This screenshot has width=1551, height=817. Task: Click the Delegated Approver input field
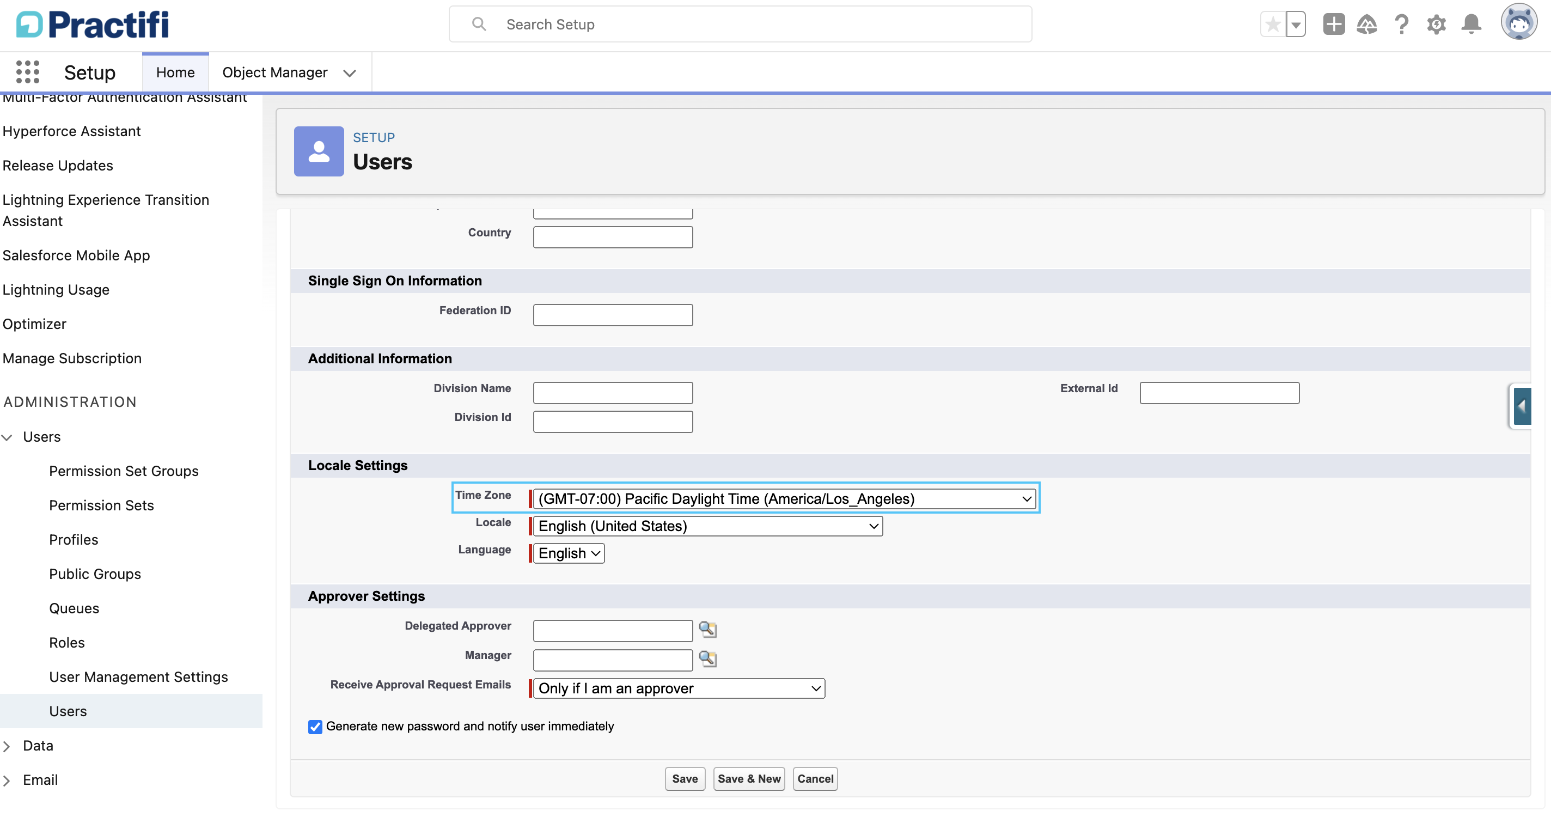tap(612, 630)
